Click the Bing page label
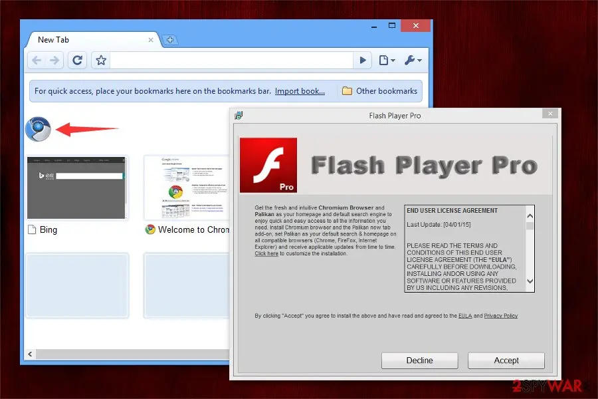This screenshot has height=399, width=598. coord(49,230)
